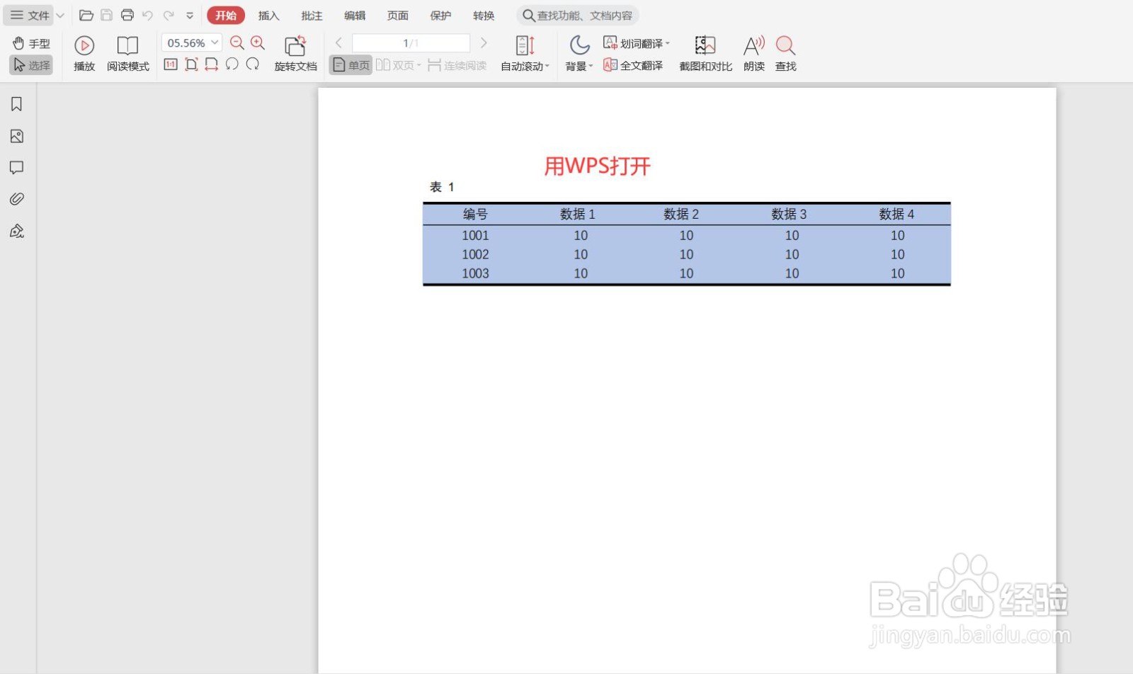1133x674 pixels.
Task: Click the 数据 1 header cell
Action: [x=577, y=214]
